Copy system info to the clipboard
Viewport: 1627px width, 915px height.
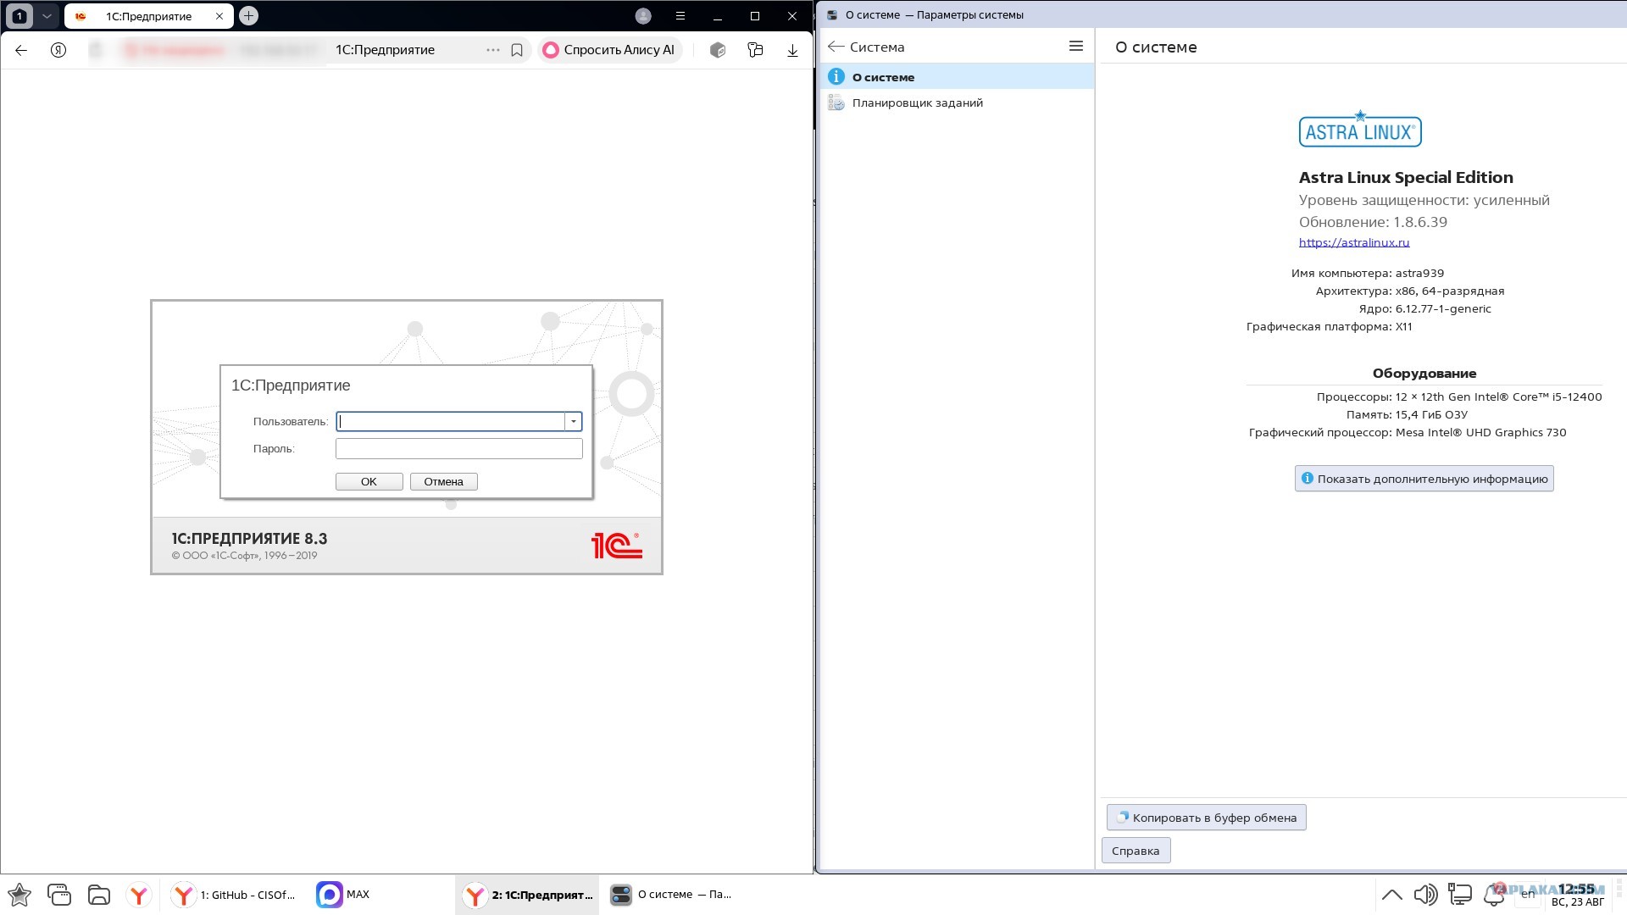(x=1206, y=818)
